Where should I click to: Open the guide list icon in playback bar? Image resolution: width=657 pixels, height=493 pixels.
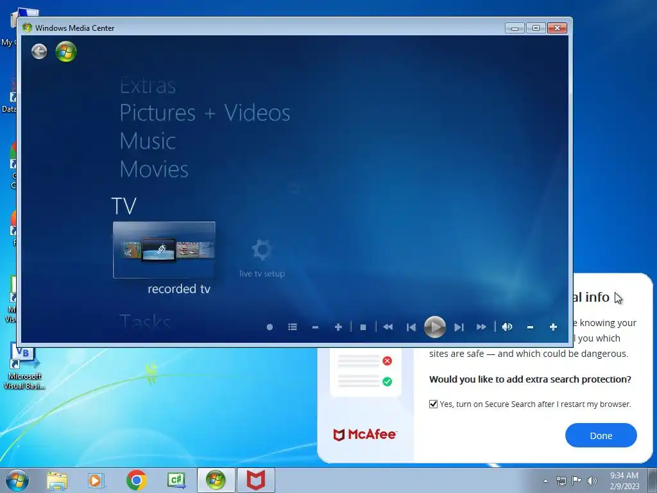293,327
